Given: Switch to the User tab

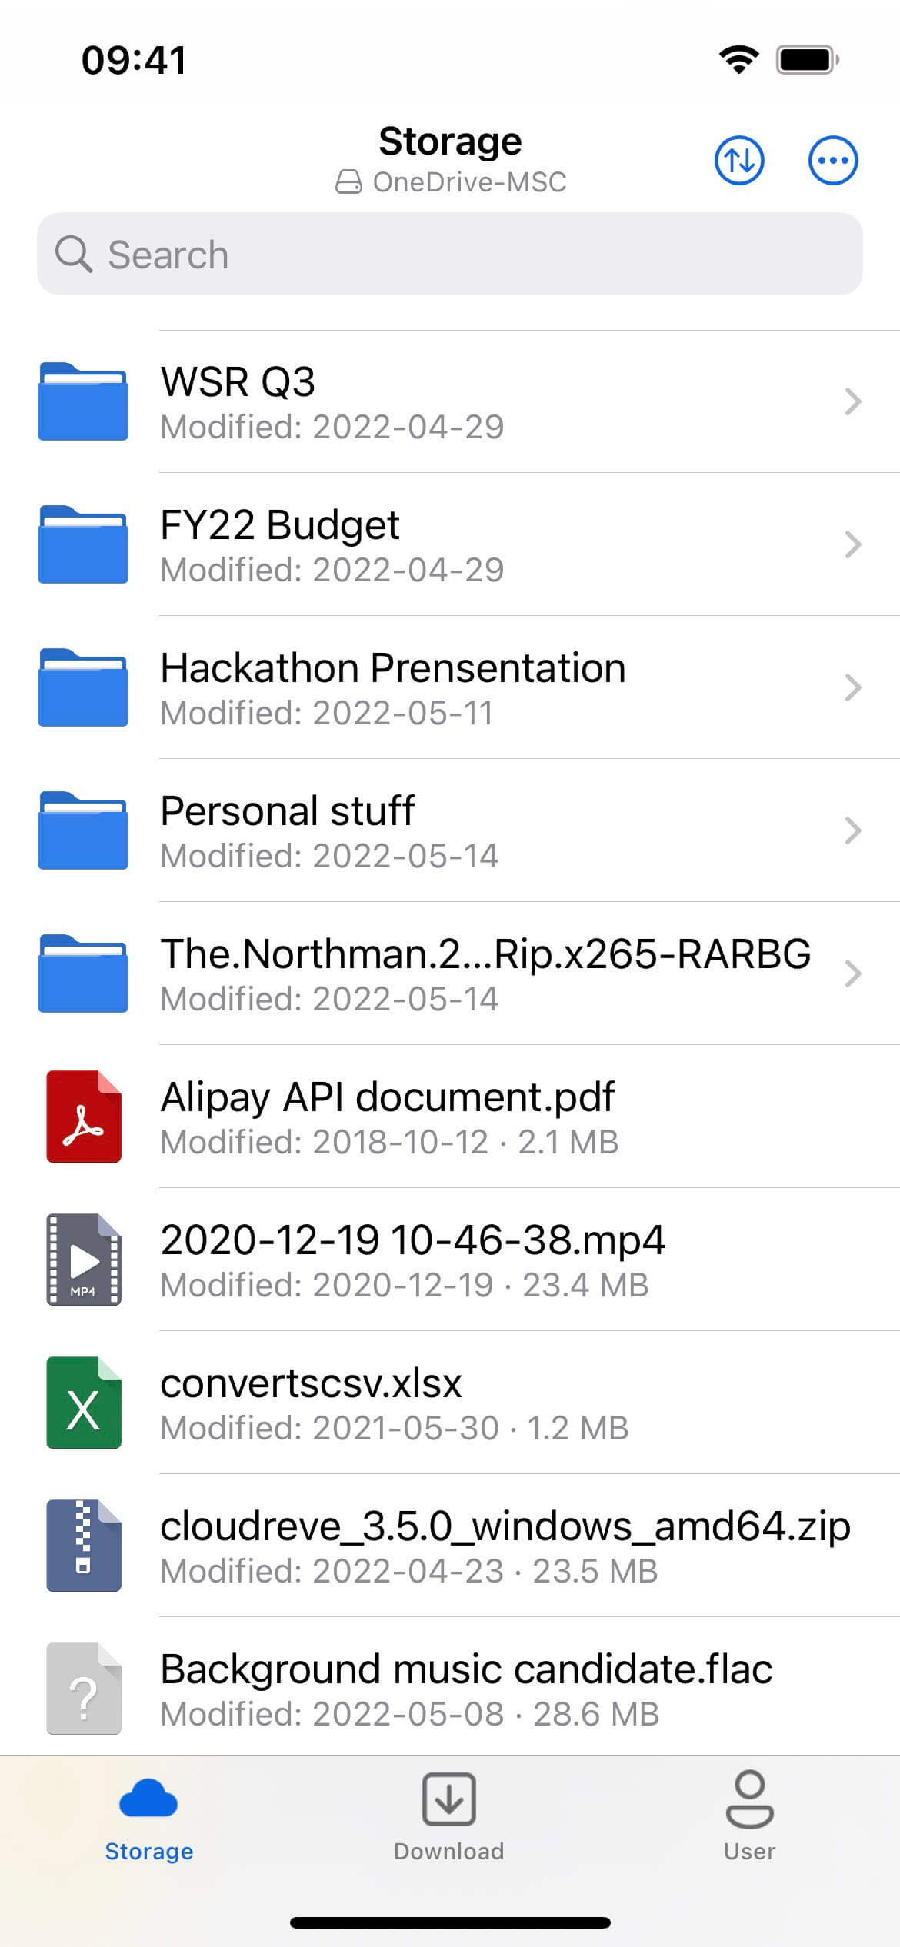Looking at the screenshot, I should tap(749, 1816).
